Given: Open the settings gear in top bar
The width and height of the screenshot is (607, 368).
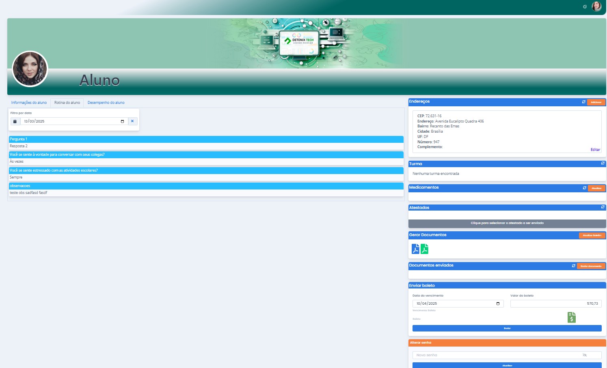Looking at the screenshot, I should coord(585,6).
